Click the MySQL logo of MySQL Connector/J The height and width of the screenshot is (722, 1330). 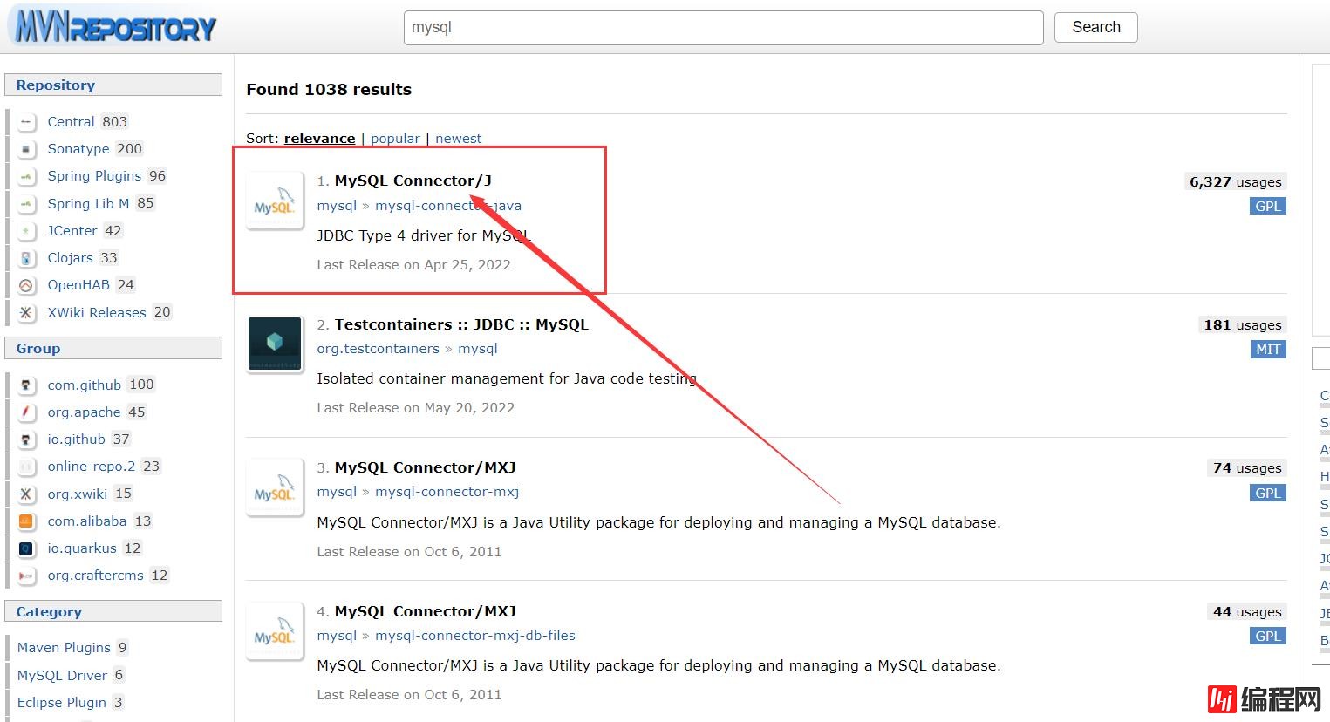275,201
